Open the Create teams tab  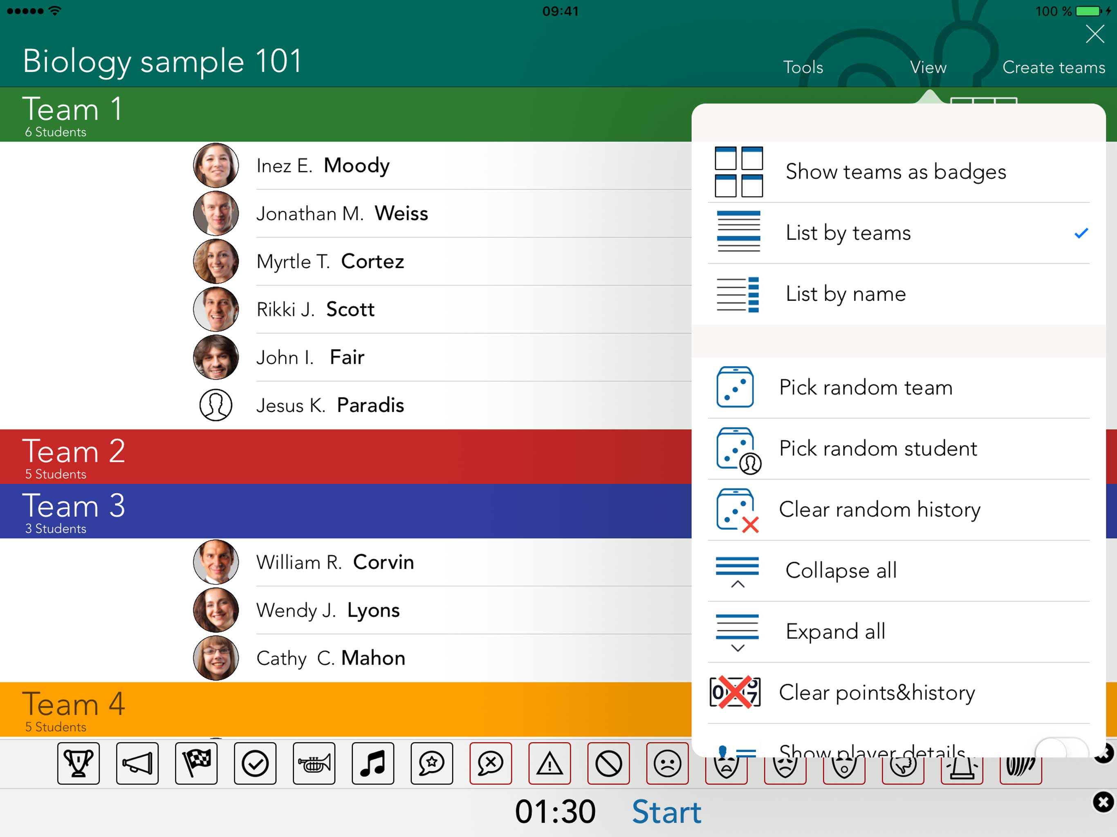click(x=1053, y=67)
